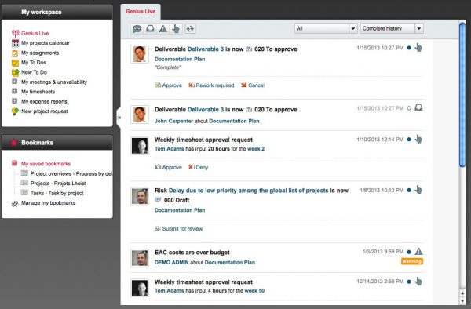The height and width of the screenshot is (309, 471).
Task: Refresh the Genius Live feed
Action: (x=190, y=29)
